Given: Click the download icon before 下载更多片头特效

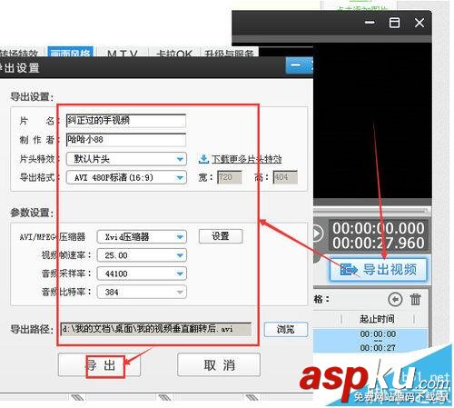Looking at the screenshot, I should pos(203,159).
